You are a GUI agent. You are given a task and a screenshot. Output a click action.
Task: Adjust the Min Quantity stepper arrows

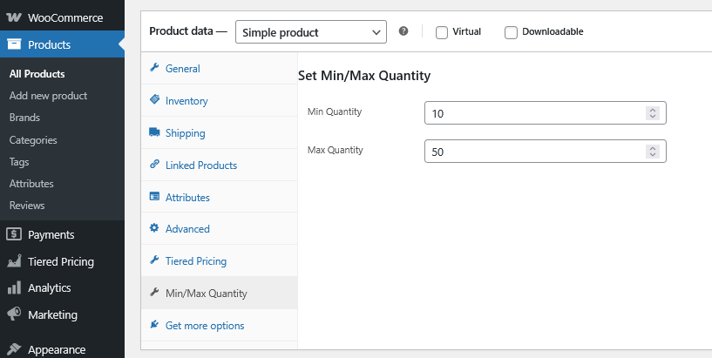(x=652, y=113)
